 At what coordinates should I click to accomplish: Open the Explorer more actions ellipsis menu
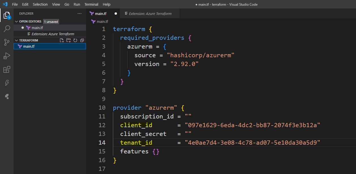[x=80, y=14]
